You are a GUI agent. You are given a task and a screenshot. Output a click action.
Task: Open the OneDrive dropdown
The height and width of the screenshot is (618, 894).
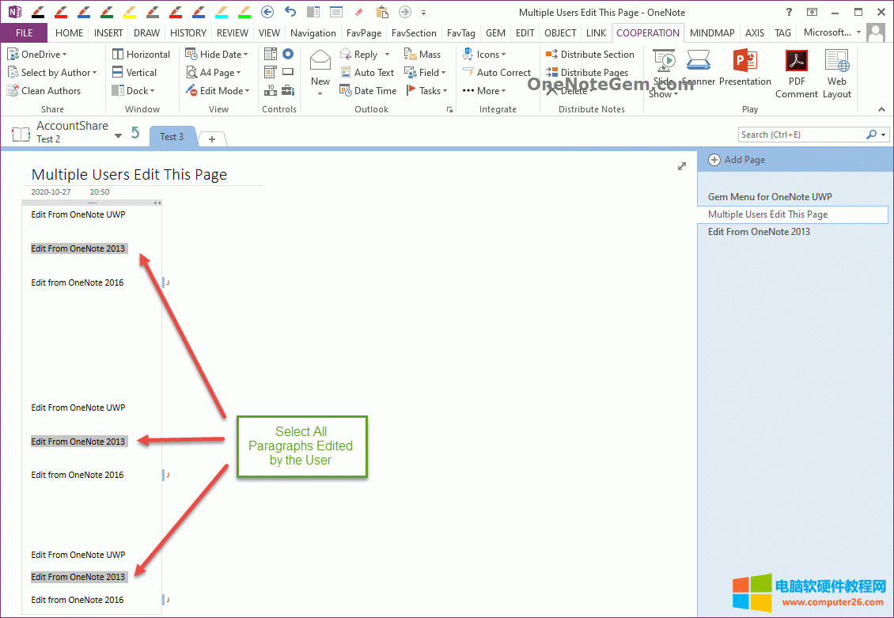click(x=37, y=54)
